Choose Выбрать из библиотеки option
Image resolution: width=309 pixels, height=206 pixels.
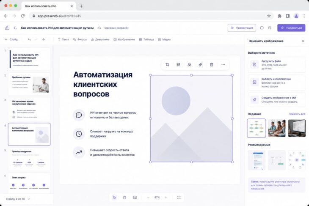point(276,82)
